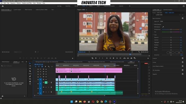
Task: Click the Comparison View button
Action: pos(135,58)
